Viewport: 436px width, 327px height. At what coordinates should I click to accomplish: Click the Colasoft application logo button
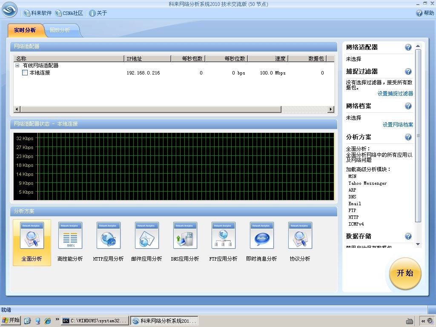tap(9, 9)
